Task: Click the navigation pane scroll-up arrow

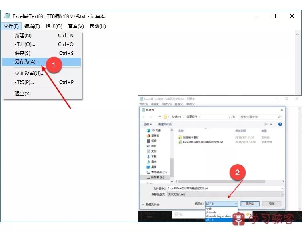Action: click(x=172, y=130)
